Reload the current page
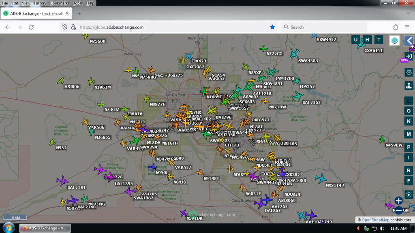This screenshot has height=233, width=415. pos(31,27)
